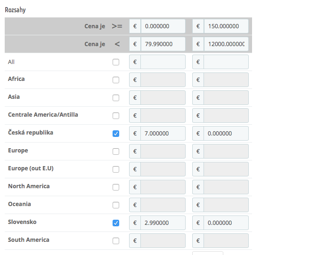Uncheck the Česká republika checkbox

116,134
